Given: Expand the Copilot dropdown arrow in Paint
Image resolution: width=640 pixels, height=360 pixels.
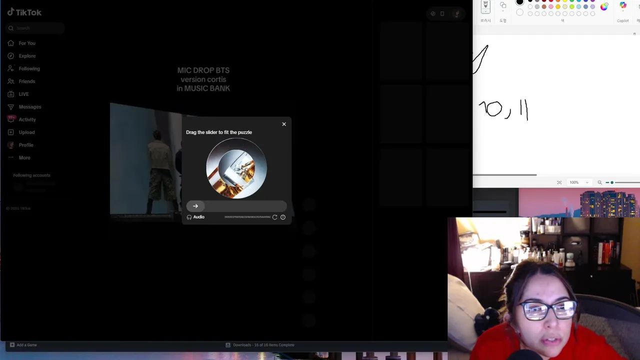Looking at the screenshot, I should [x=622, y=11].
